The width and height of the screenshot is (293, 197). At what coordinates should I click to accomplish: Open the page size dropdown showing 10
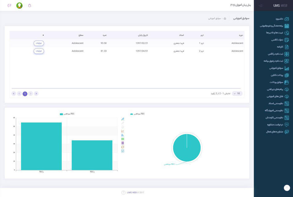click(237, 93)
